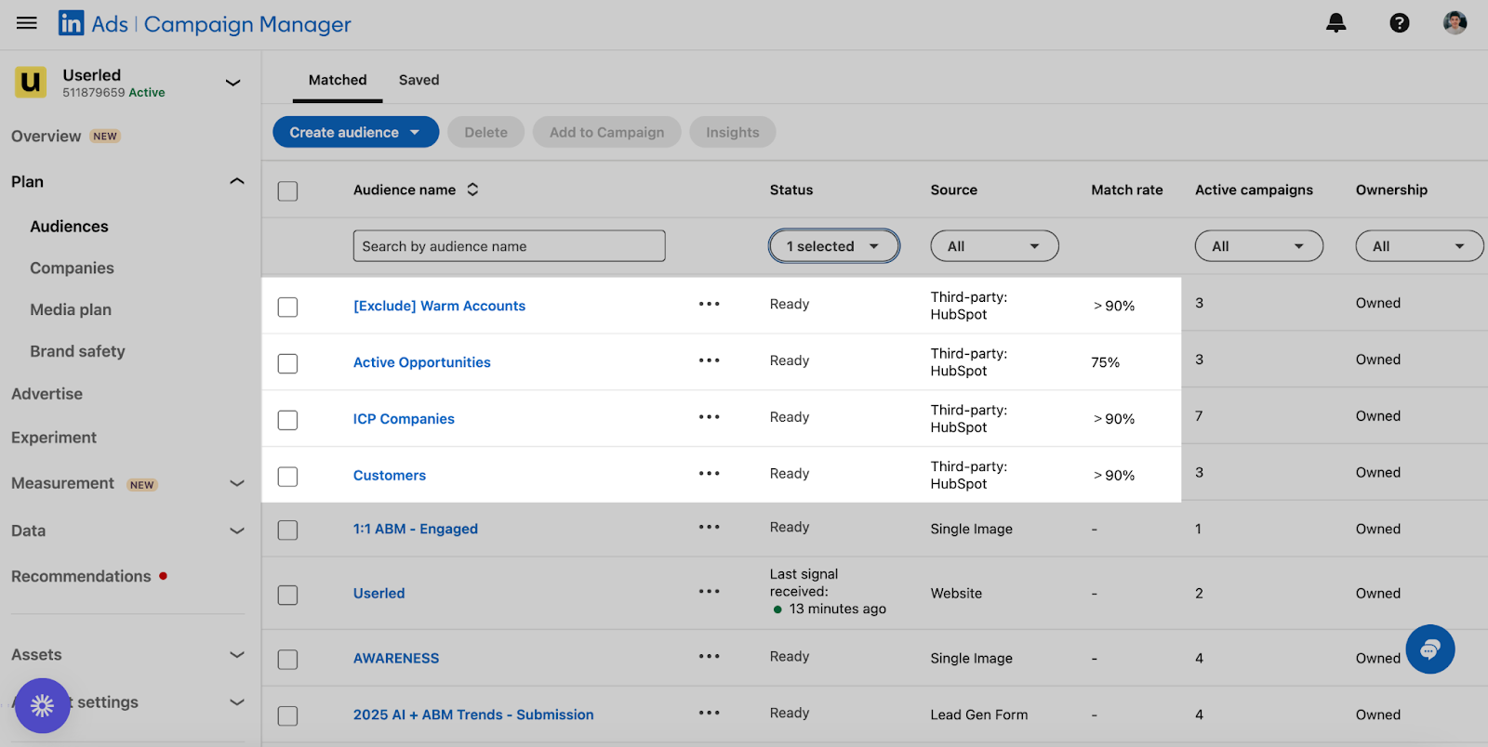This screenshot has width=1488, height=747.
Task: Select Companies in the Plan menu
Action: (x=72, y=269)
